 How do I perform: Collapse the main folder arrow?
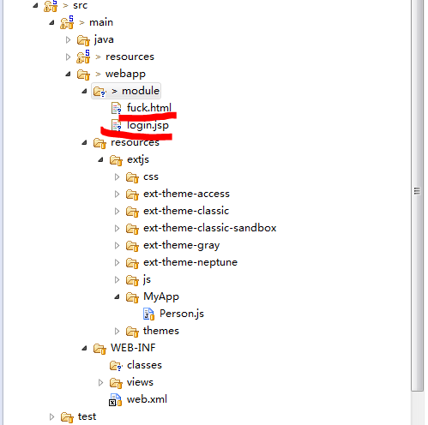[x=51, y=22]
